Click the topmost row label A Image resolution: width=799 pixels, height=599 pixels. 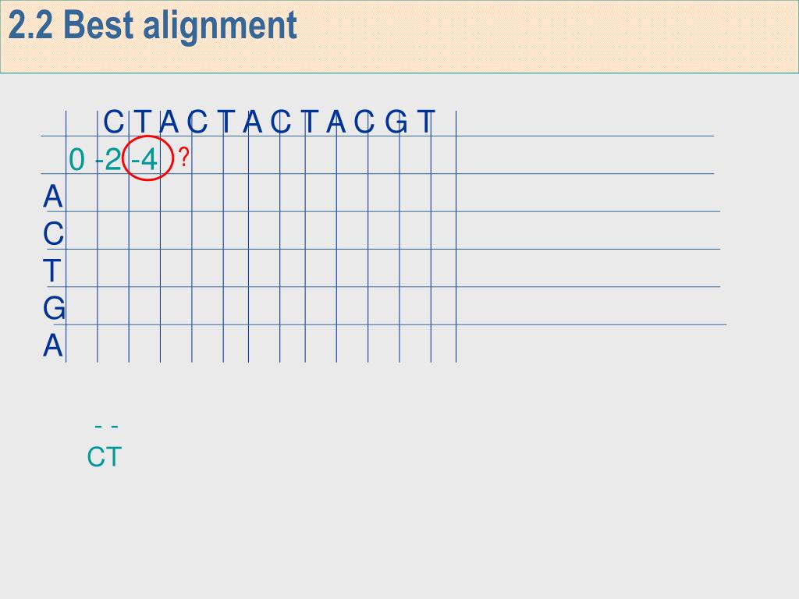pos(53,197)
